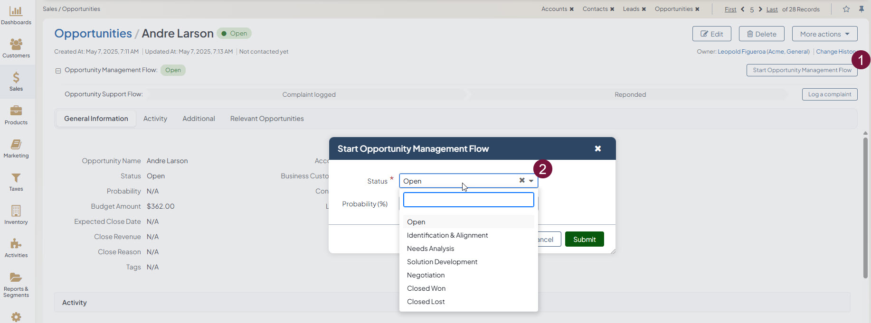Image resolution: width=871 pixels, height=323 pixels.
Task: Collapse the Opportunity Management Flow section
Action: (x=58, y=71)
